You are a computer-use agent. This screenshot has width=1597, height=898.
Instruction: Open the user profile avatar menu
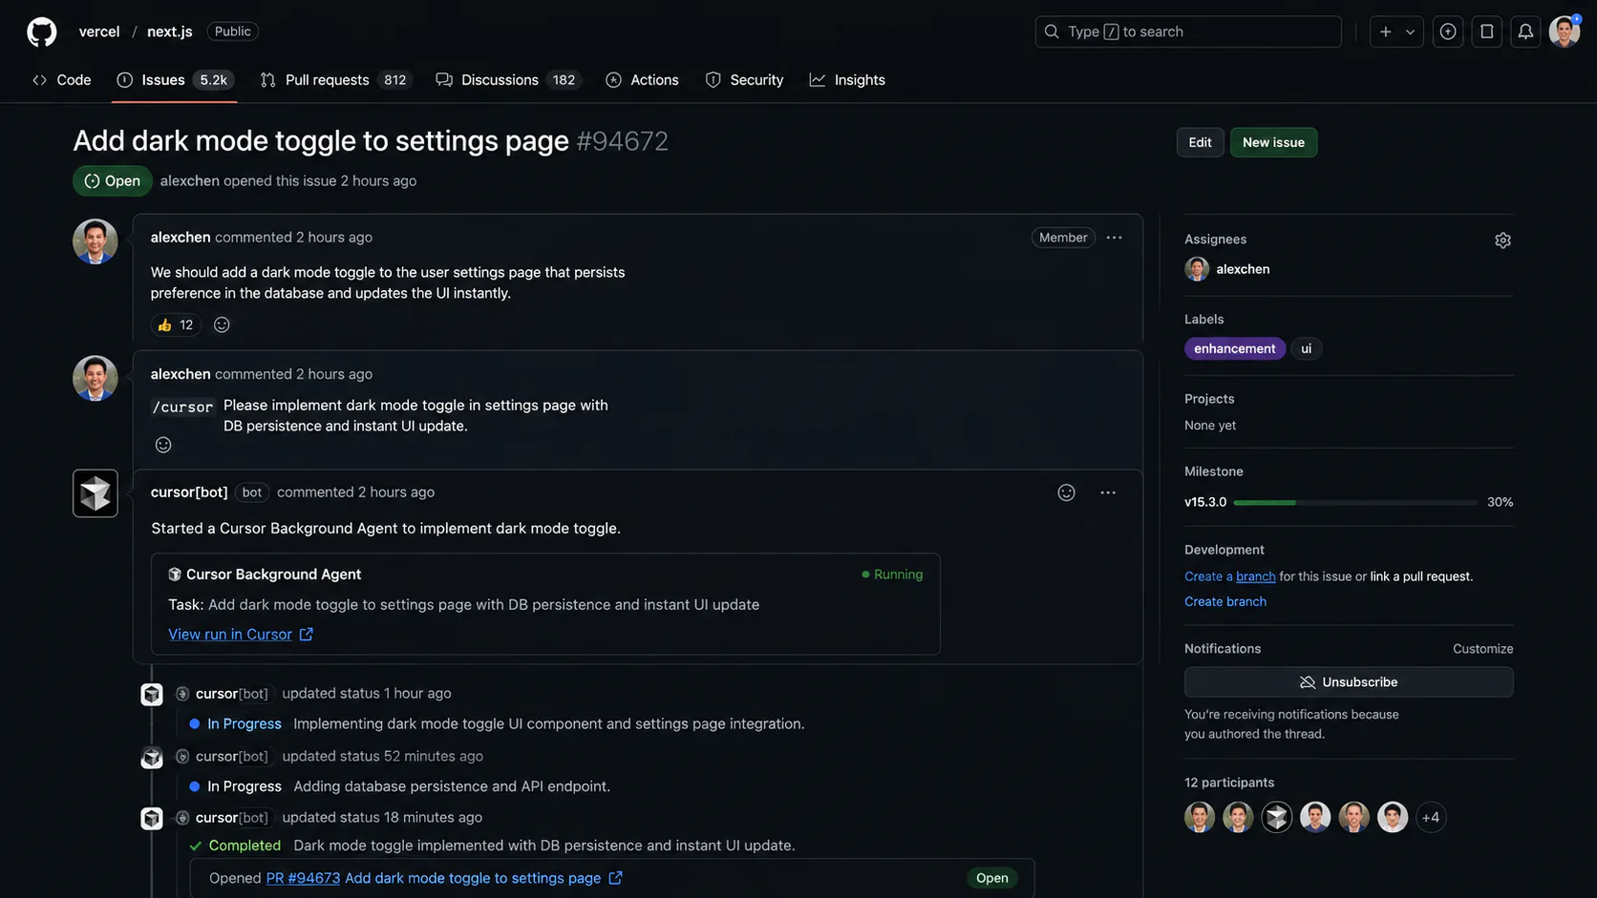pyautogui.click(x=1565, y=31)
